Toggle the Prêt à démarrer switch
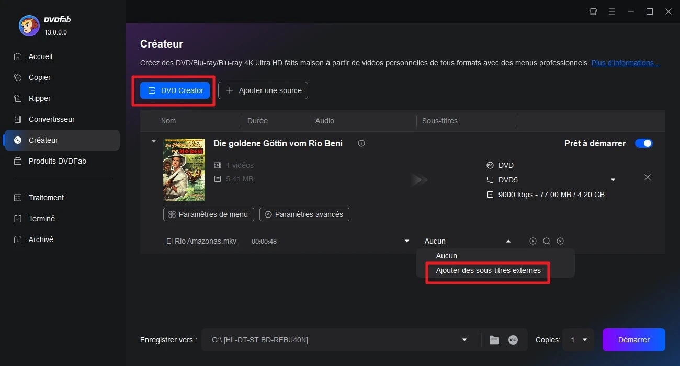 (644, 143)
